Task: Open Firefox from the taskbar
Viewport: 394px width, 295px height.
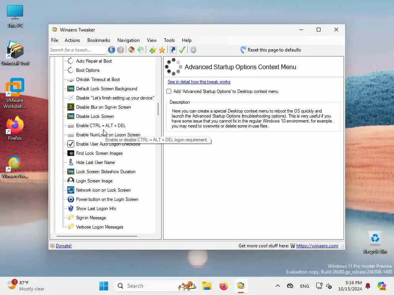Action: pos(224,286)
